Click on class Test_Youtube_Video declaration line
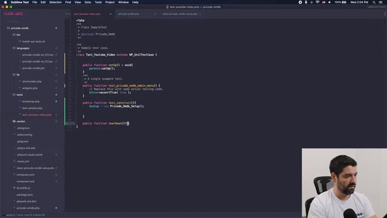 tap(117, 55)
